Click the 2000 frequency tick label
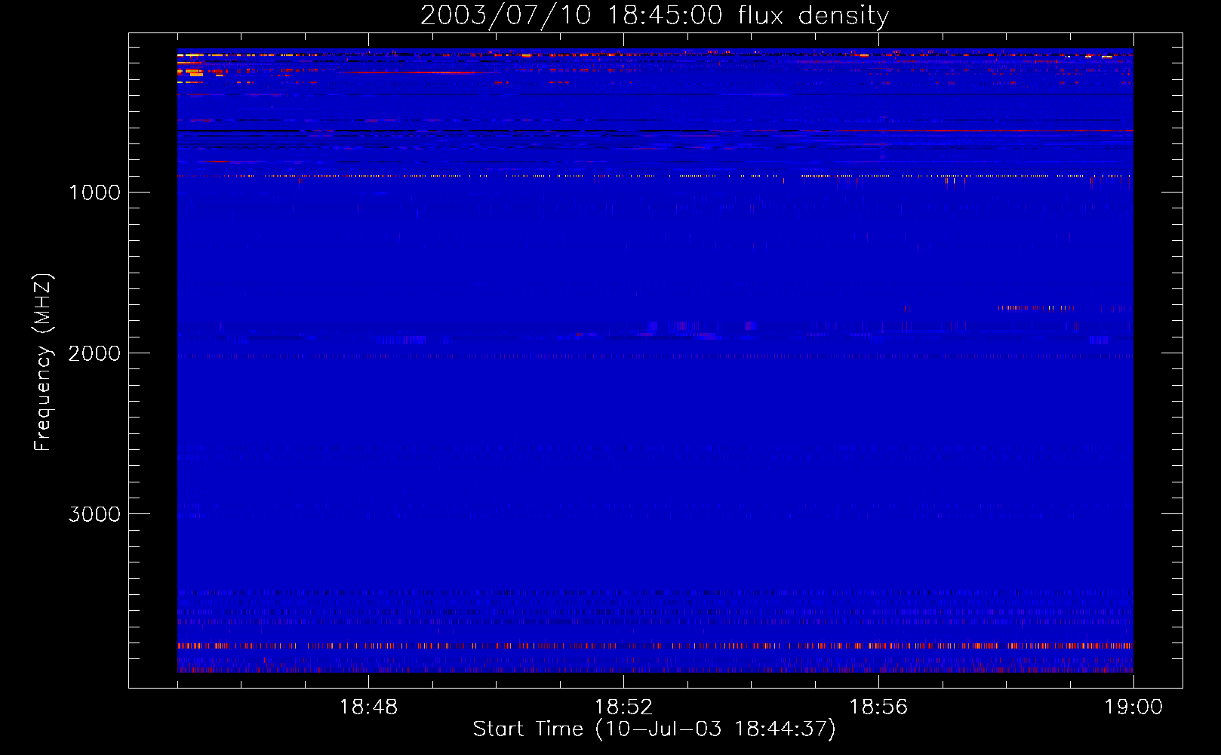Viewport: 1221px width, 755px height. pos(94,353)
